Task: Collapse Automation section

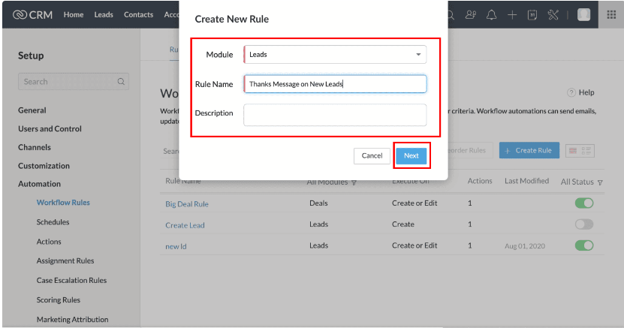Action: (x=39, y=184)
